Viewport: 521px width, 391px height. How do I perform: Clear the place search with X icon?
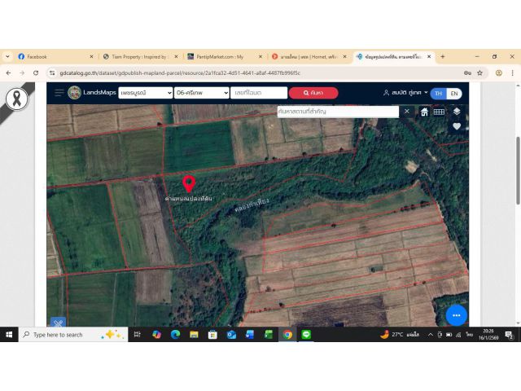pos(407,112)
